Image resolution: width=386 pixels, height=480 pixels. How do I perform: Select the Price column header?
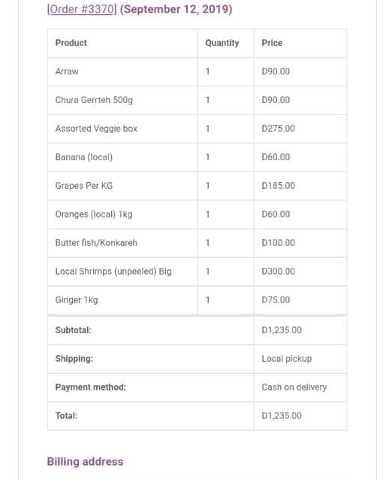[x=272, y=43]
